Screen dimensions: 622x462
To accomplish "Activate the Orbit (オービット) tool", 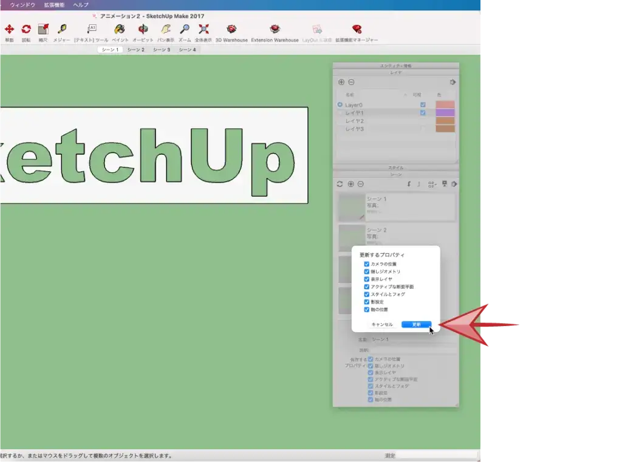I will 143,29.
